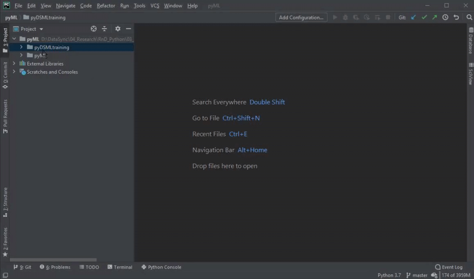Open the SciView side panel
Viewport: 474px width, 279px height.
pos(471,74)
